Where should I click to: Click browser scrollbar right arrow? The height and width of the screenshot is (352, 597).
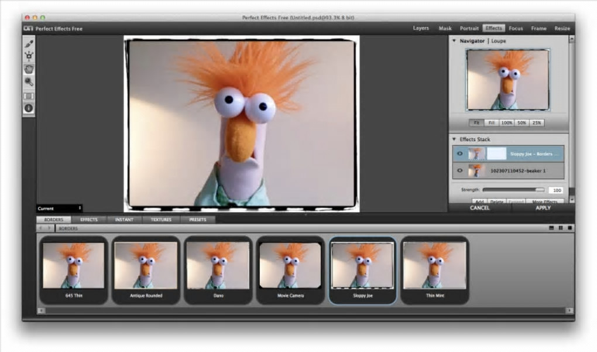pos(569,310)
